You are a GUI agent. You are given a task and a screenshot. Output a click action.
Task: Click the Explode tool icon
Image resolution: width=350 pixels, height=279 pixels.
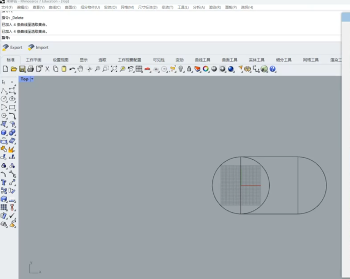click(12, 149)
